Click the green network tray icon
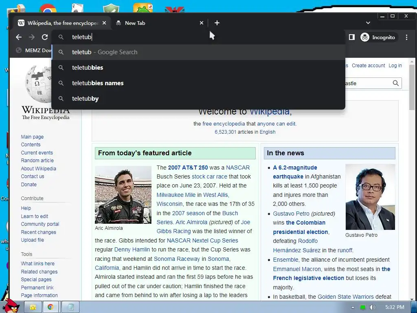This screenshot has height=313, width=417. [x=362, y=307]
